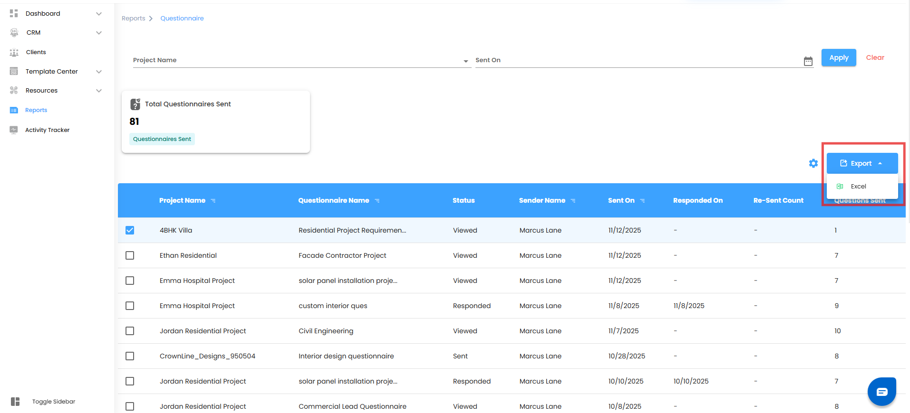Expand the CRM menu chevron

point(99,33)
